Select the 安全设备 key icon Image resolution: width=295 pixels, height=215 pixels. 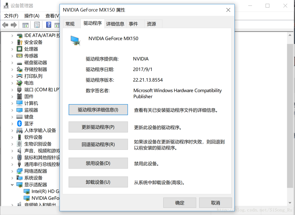click(x=19, y=42)
